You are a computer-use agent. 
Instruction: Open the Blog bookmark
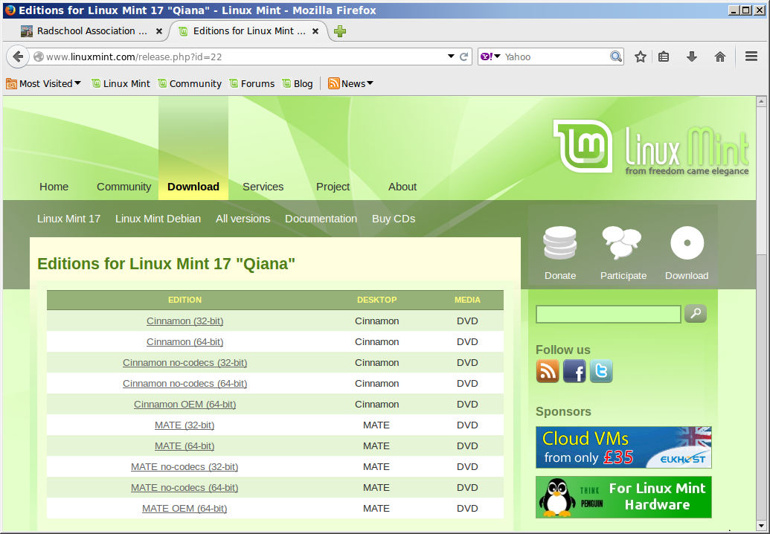(298, 84)
